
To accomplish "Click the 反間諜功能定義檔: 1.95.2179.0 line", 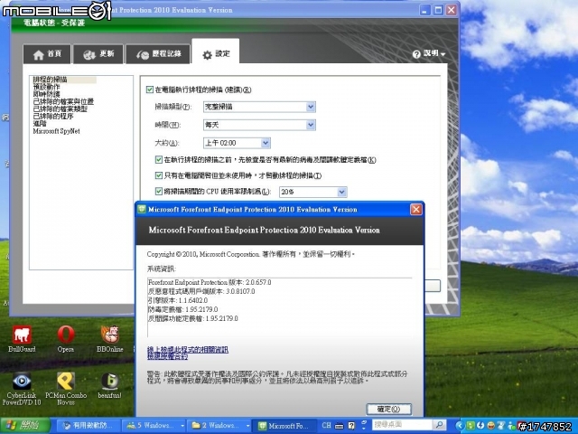I will [x=193, y=318].
